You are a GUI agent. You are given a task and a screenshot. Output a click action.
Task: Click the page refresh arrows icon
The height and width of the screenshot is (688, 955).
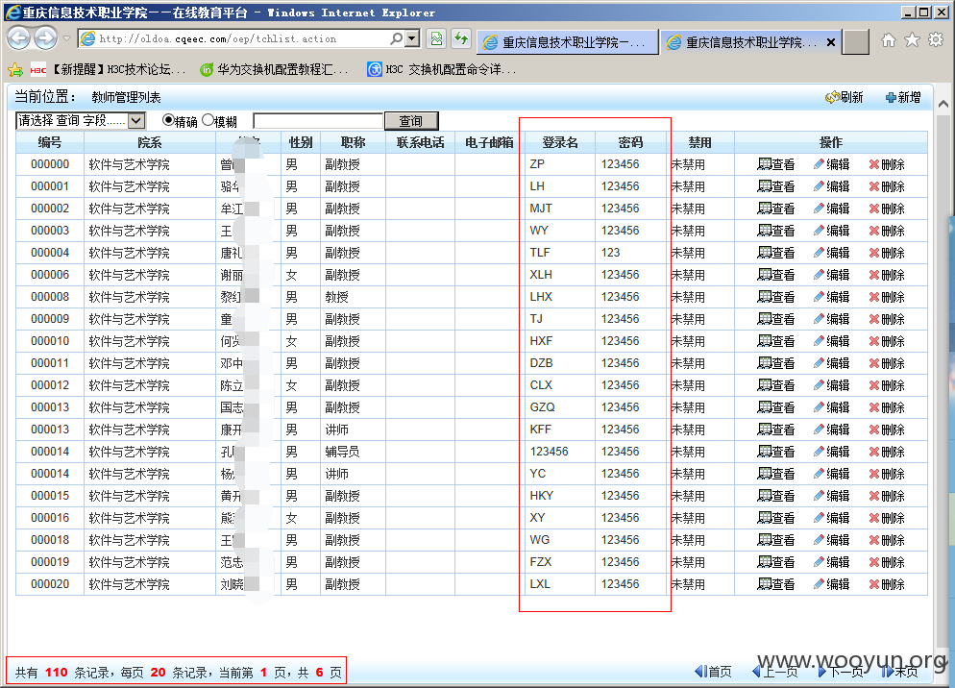coord(461,38)
